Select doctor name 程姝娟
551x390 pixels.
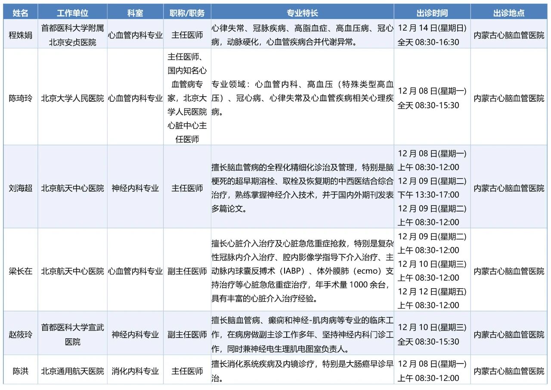tap(20, 35)
